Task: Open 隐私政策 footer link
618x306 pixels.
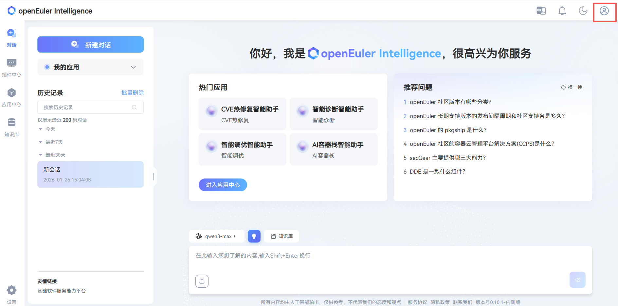Action: point(440,302)
